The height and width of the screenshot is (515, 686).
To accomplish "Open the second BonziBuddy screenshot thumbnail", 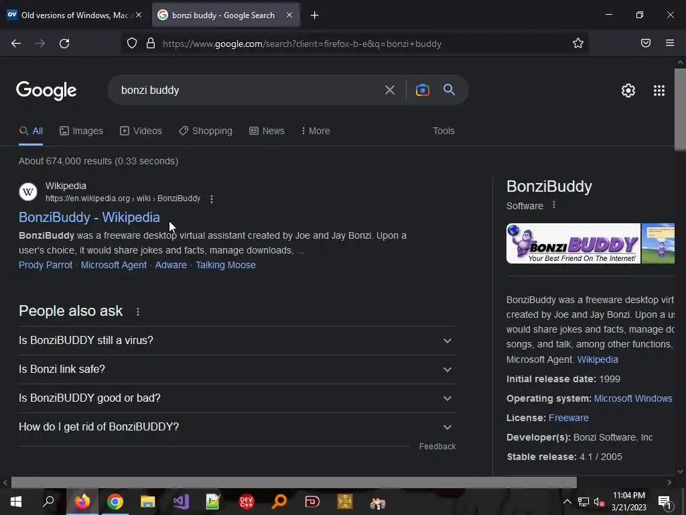I will pyautogui.click(x=658, y=243).
